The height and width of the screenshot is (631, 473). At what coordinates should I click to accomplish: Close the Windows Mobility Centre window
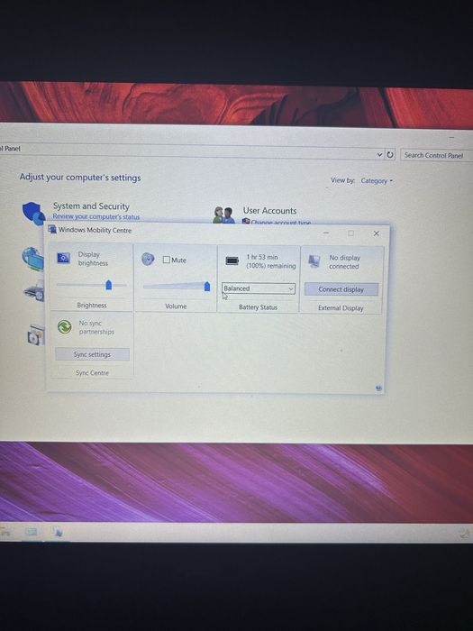click(x=376, y=233)
